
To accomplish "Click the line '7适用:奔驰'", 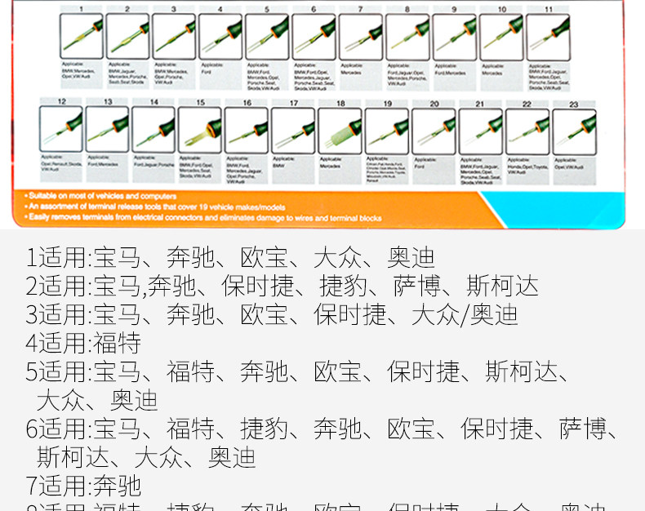I will [83, 487].
